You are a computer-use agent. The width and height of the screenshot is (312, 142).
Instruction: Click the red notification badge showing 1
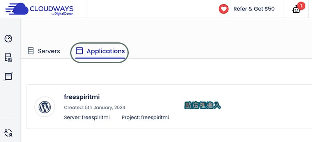click(x=301, y=6)
